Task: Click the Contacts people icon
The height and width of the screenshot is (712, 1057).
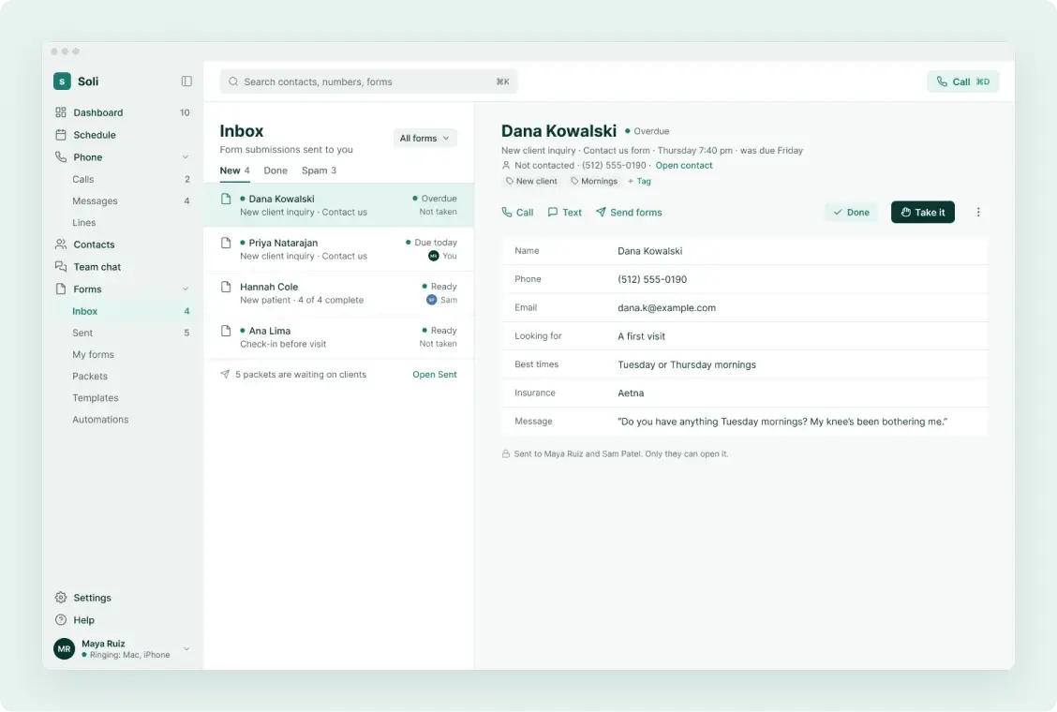Action: 61,245
